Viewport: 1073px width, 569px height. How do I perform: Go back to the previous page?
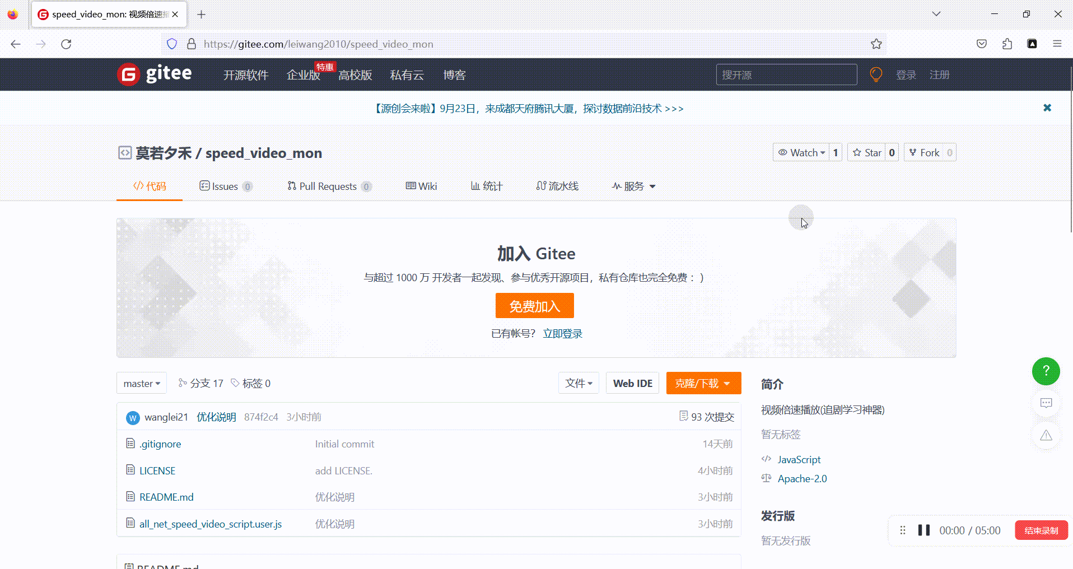point(16,44)
